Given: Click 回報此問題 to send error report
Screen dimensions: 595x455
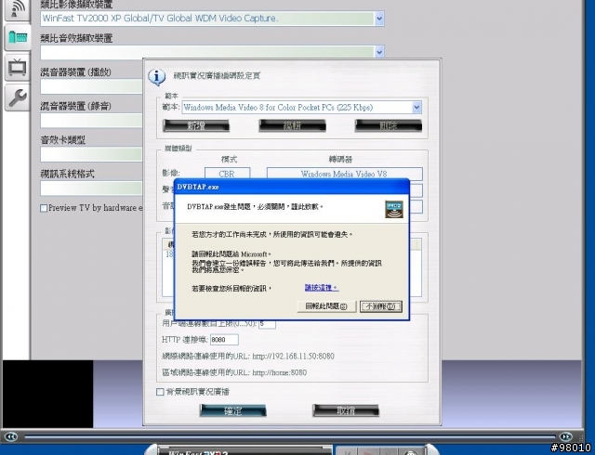Looking at the screenshot, I should point(326,306).
